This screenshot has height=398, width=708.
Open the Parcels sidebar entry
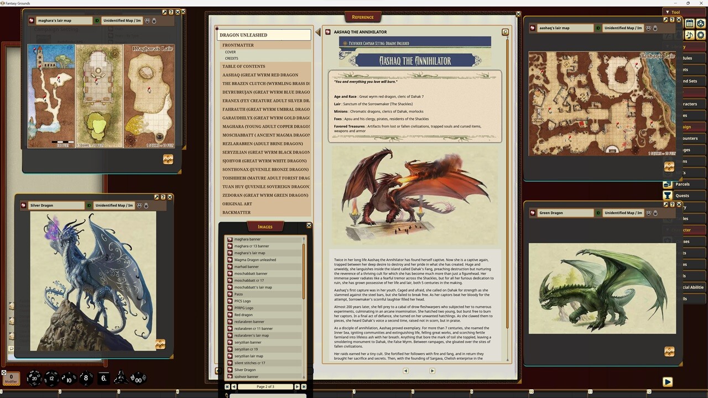click(x=682, y=184)
